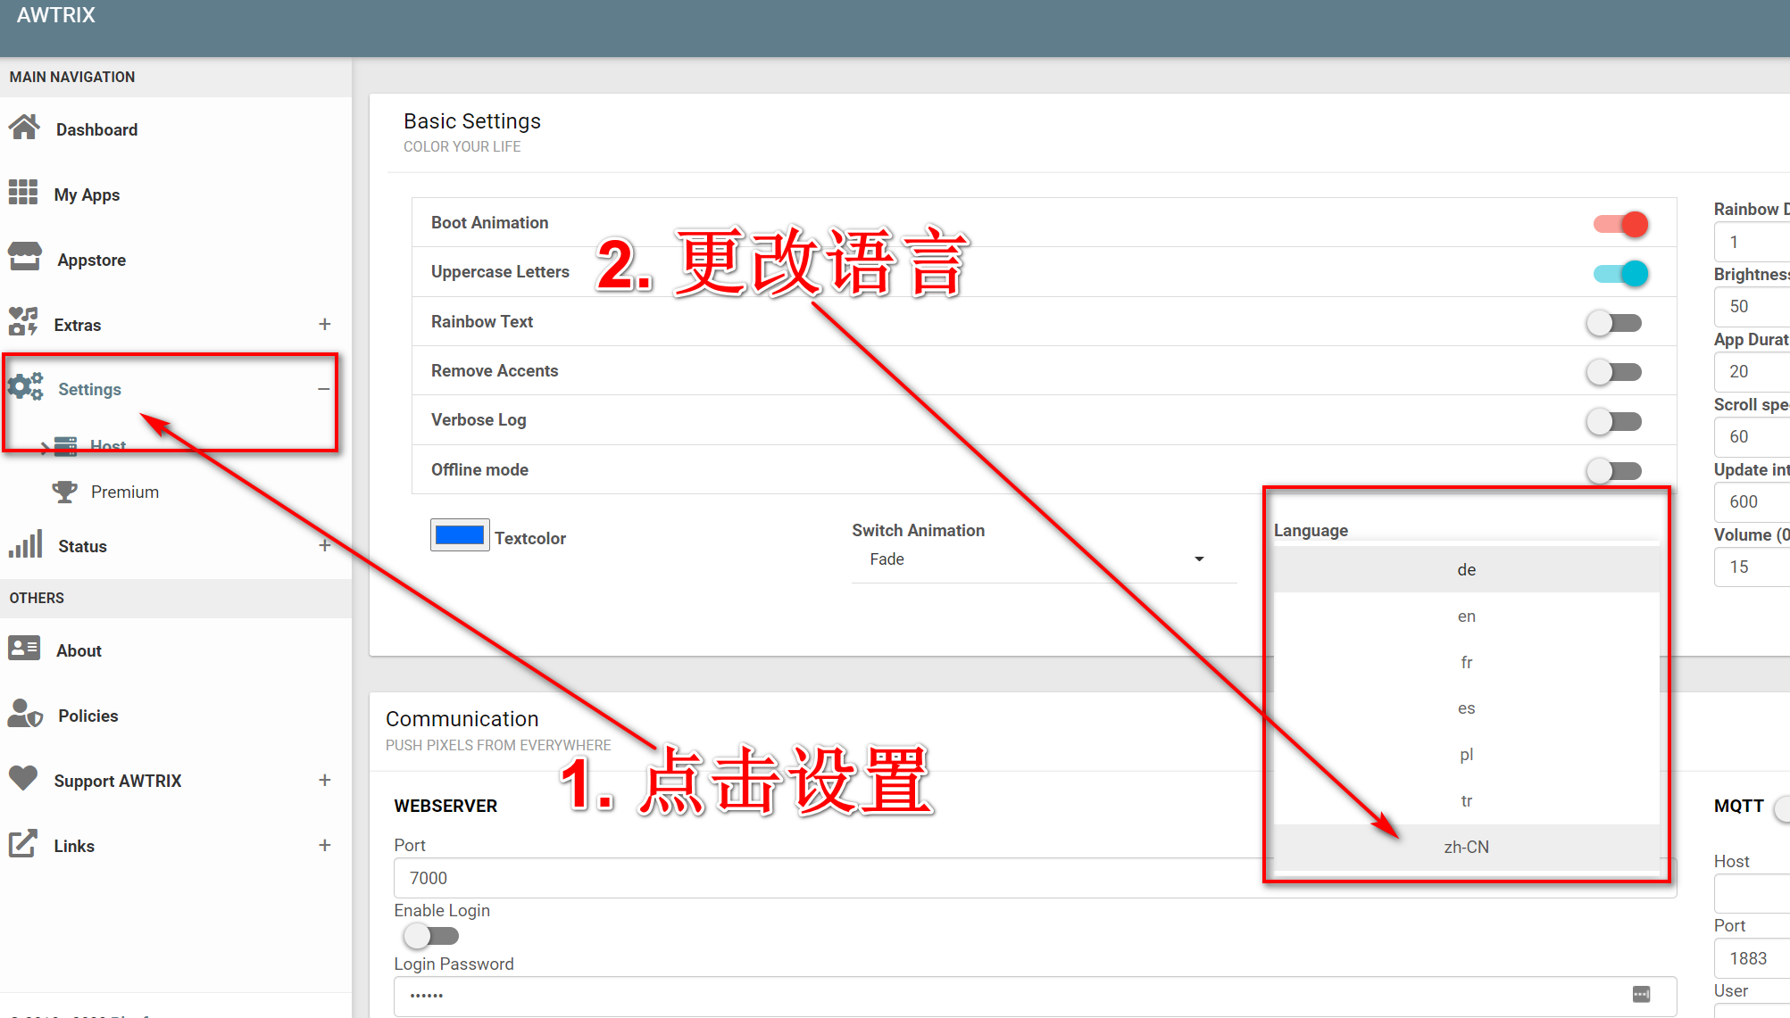
Task: Click the Scroll speed value 60 field
Action: (1752, 436)
